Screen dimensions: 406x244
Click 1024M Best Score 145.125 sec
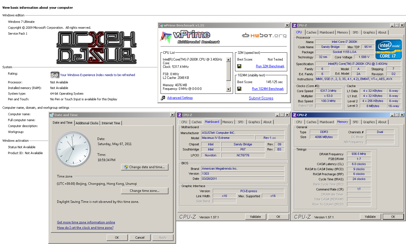[x=274, y=82]
